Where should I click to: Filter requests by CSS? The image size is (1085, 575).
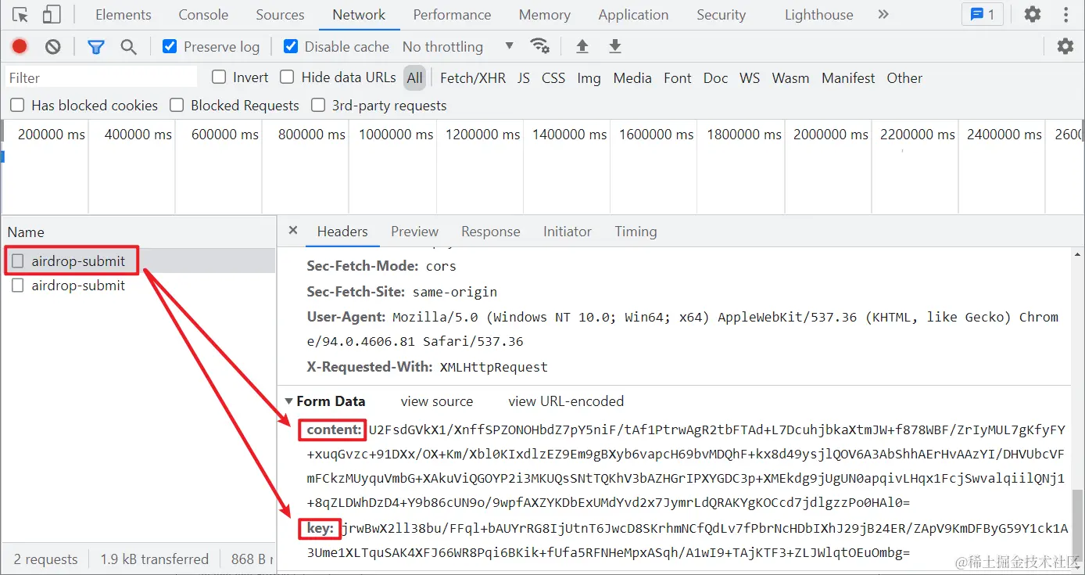click(x=553, y=77)
